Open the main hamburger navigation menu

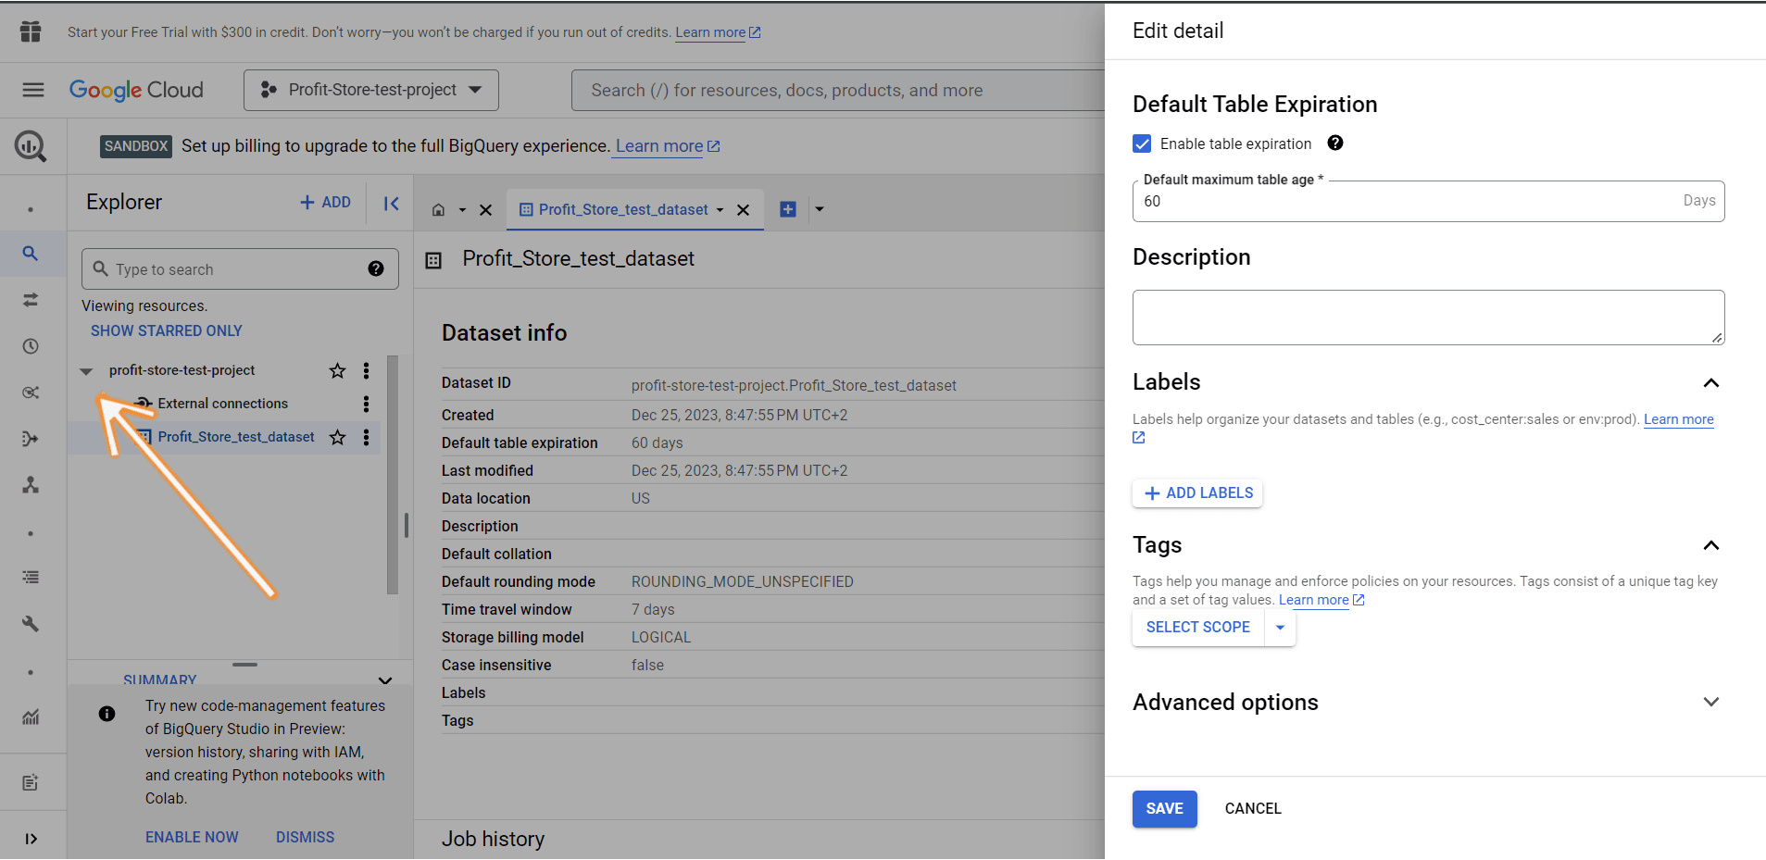coord(33,90)
